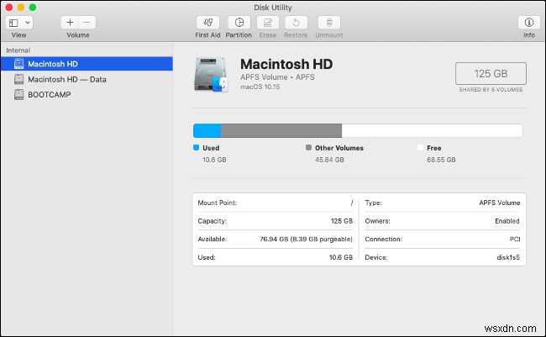Remove volume with the minus button
This screenshot has width=546, height=337.
click(x=87, y=23)
